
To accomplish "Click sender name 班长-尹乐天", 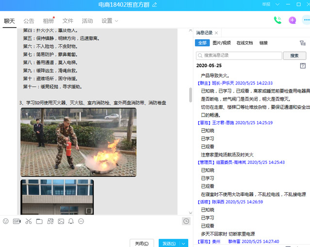I will pos(223,83).
